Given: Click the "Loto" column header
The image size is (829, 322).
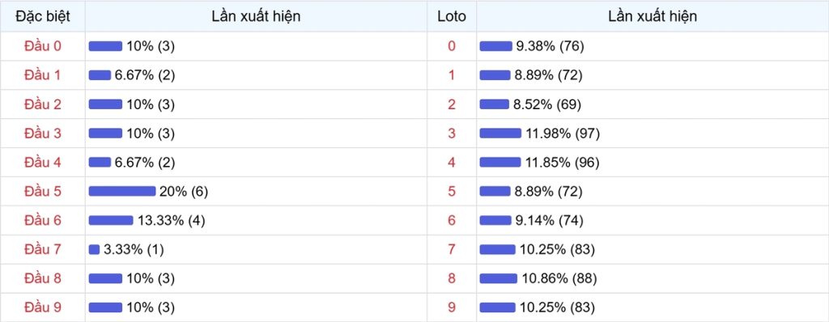Looking at the screenshot, I should 452,16.
